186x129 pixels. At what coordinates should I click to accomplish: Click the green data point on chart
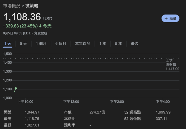[15, 89]
